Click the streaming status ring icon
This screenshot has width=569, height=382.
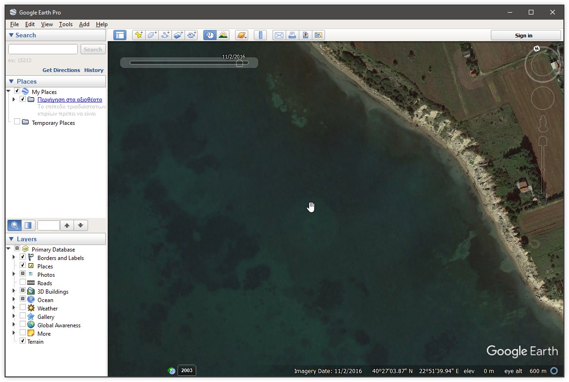[554, 371]
